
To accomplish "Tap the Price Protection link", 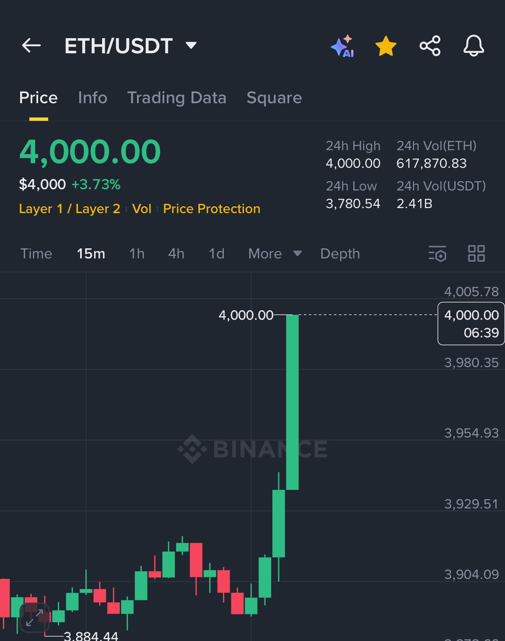I will [x=212, y=208].
